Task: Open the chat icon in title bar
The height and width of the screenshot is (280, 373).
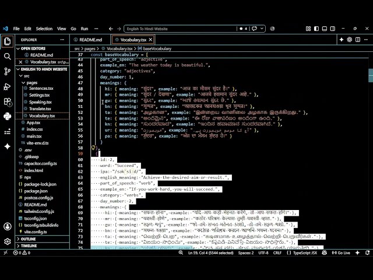Action: pos(254,29)
